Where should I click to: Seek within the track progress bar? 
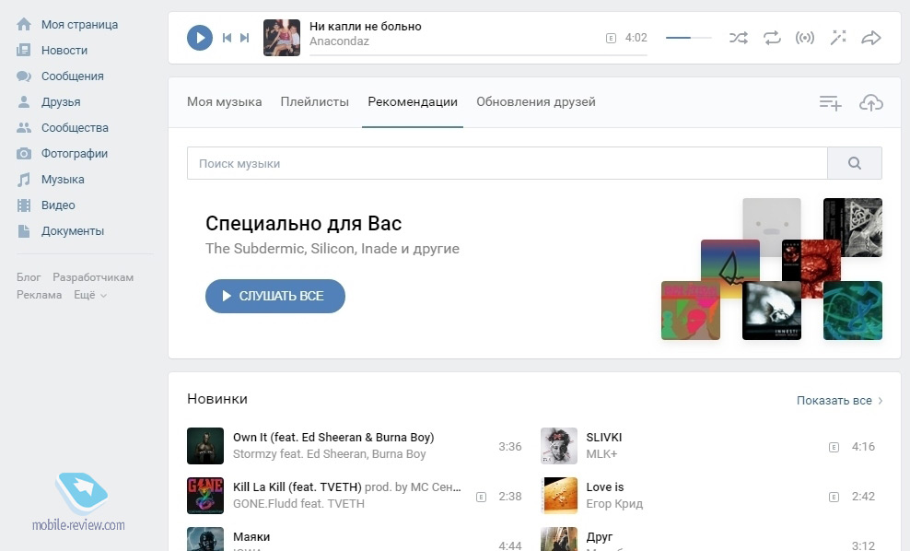tap(478, 55)
